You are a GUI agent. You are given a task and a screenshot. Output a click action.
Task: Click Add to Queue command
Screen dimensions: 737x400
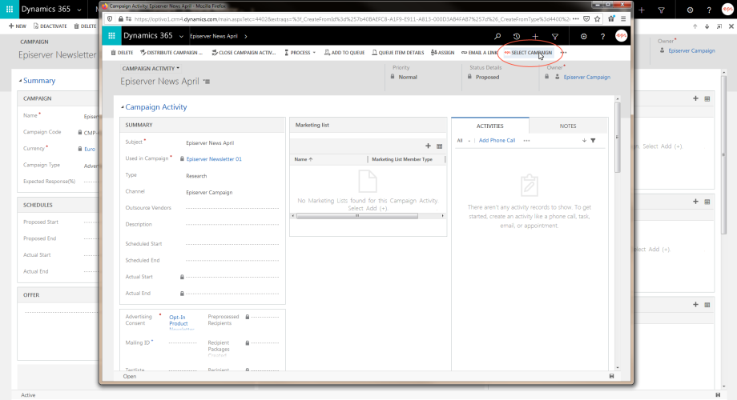pos(344,53)
